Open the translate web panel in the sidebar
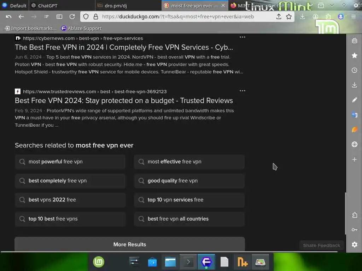This screenshot has height=271, width=362. (354, 115)
